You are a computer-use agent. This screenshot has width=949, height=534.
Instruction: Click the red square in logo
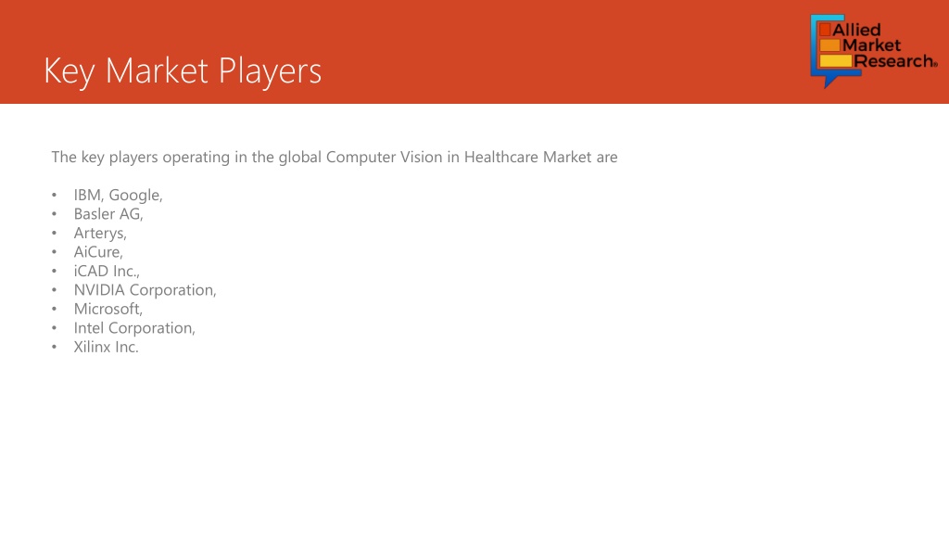[x=825, y=30]
